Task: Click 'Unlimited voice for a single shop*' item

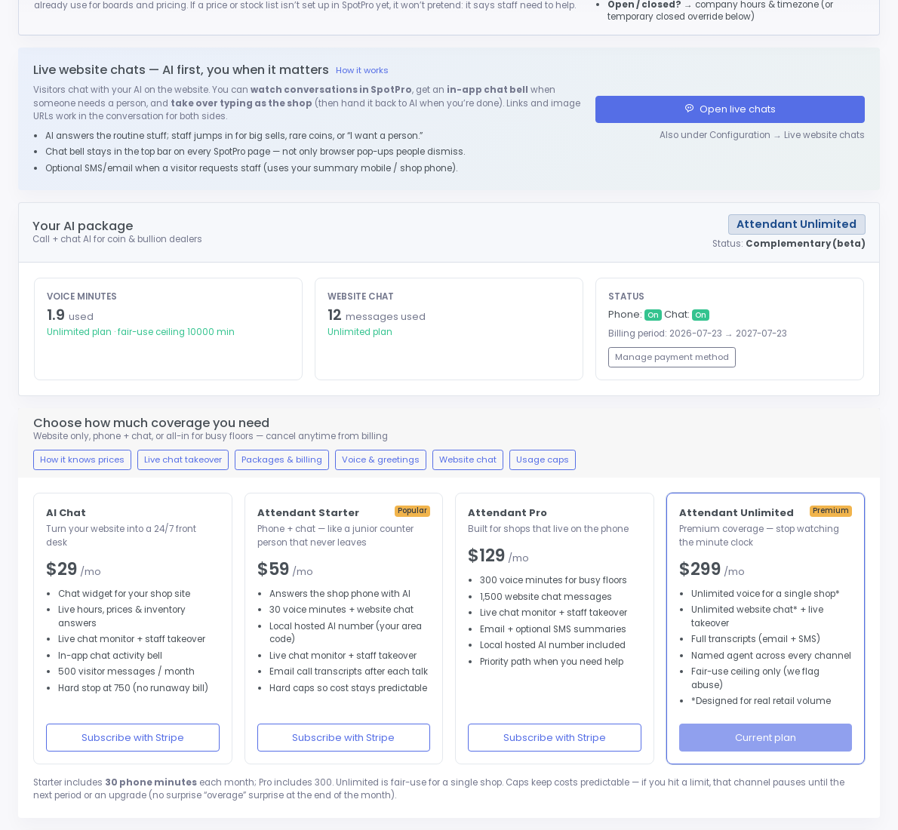Action: pos(765,594)
